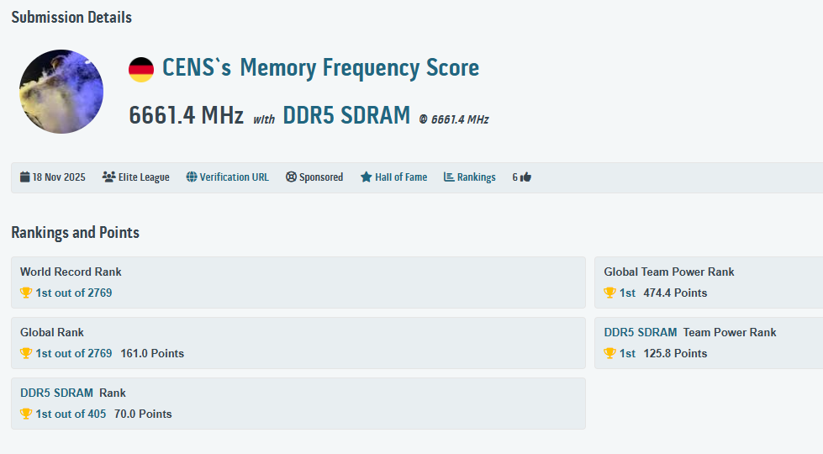Click the Elite League people icon
The image size is (823, 454).
click(108, 177)
